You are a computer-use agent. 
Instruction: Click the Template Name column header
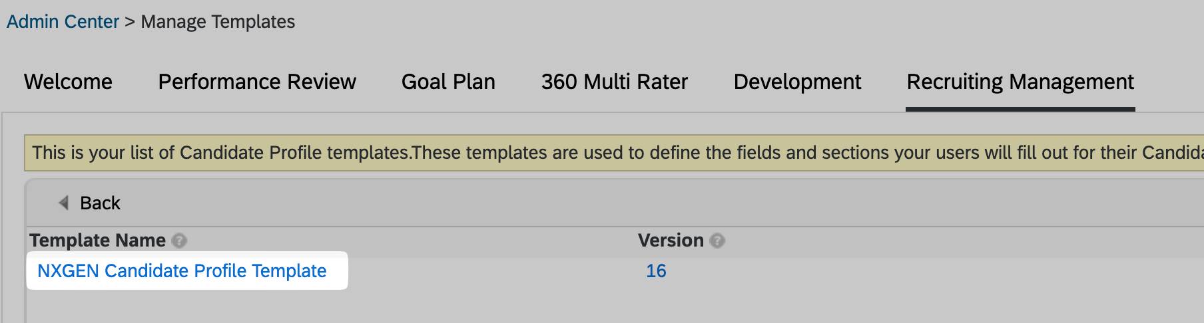[98, 241]
